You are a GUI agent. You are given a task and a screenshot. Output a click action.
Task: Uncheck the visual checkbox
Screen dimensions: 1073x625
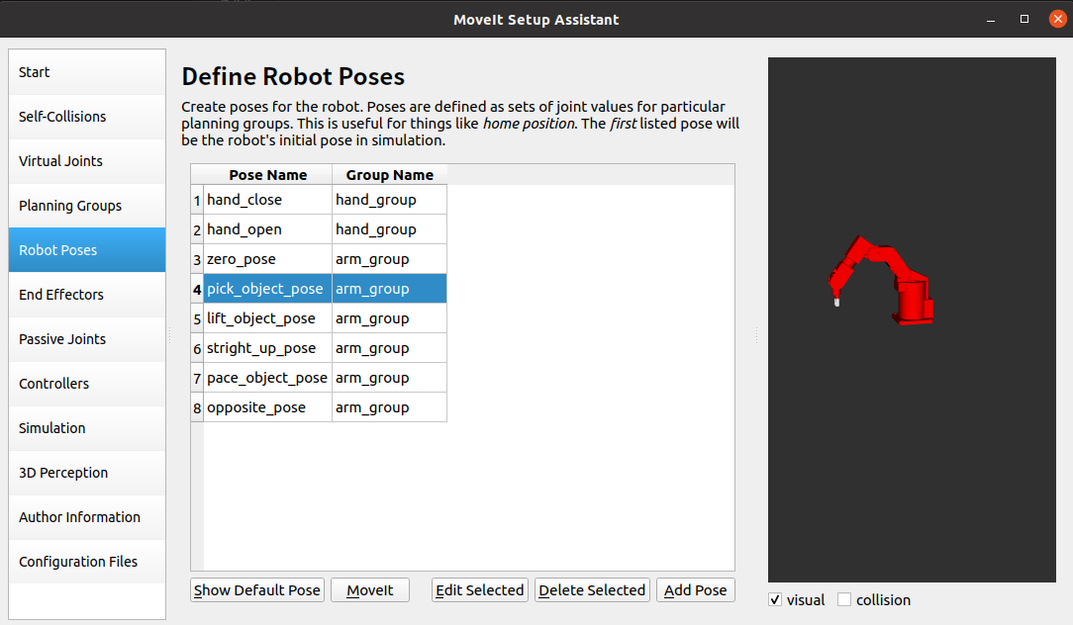775,599
